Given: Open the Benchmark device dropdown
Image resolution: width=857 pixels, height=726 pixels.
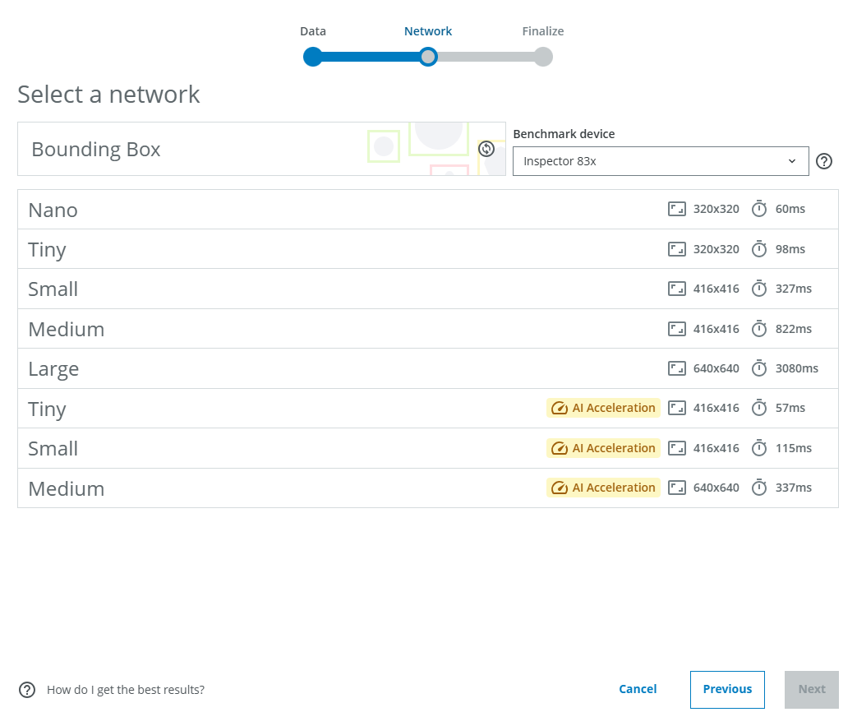Looking at the screenshot, I should (x=660, y=161).
